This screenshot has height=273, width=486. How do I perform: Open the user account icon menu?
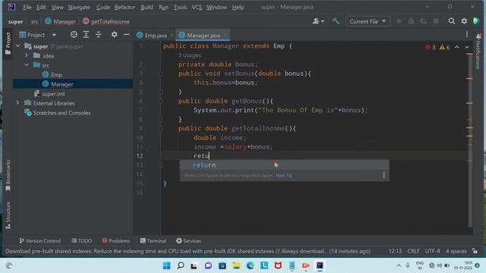point(318,21)
